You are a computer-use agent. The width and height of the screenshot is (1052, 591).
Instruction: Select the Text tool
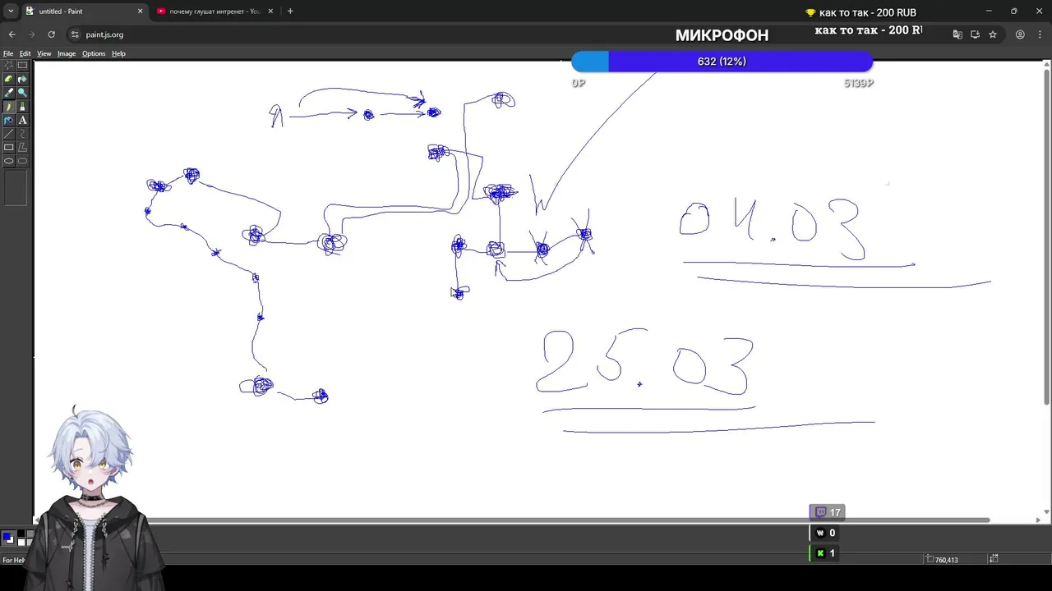coord(22,120)
